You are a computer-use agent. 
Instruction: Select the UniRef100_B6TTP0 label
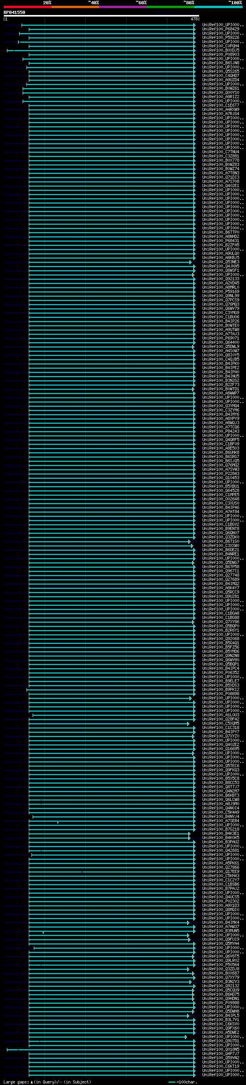[221, 232]
